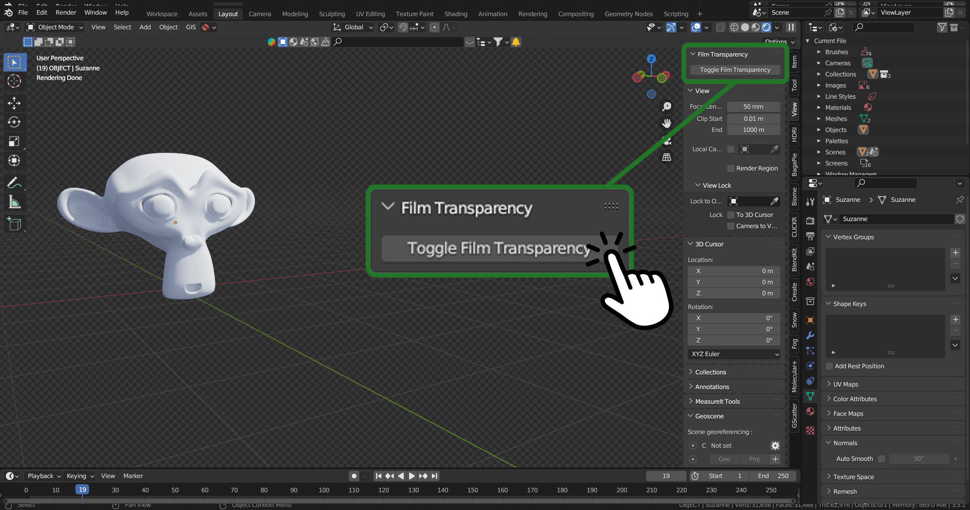Expand the Materials row in outliner
This screenshot has width=970, height=510.
(819, 108)
